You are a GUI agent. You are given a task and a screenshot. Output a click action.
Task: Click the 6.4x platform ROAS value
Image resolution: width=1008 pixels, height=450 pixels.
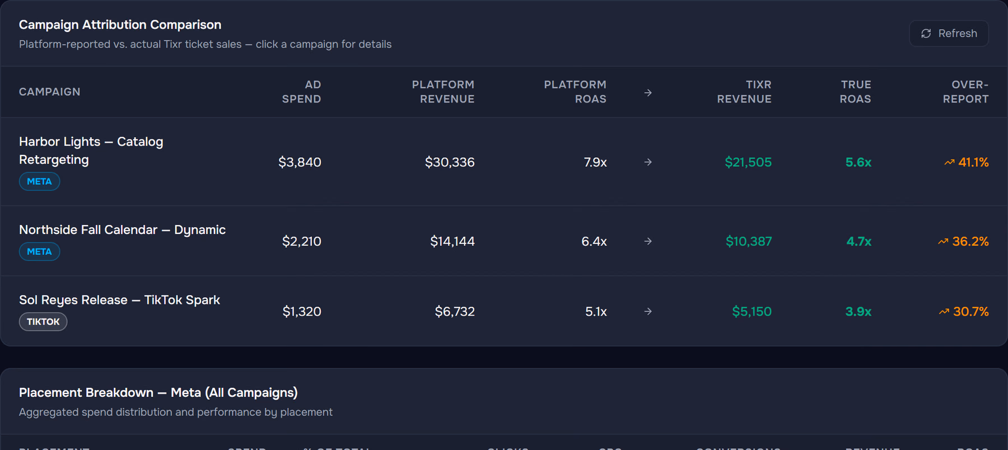594,241
